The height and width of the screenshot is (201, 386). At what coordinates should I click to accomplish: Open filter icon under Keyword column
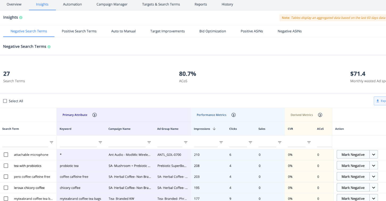click(100, 142)
